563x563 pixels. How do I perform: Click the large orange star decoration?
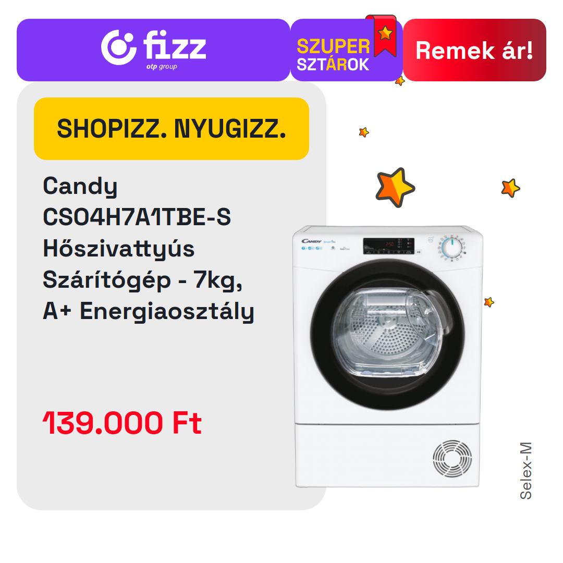(x=395, y=188)
